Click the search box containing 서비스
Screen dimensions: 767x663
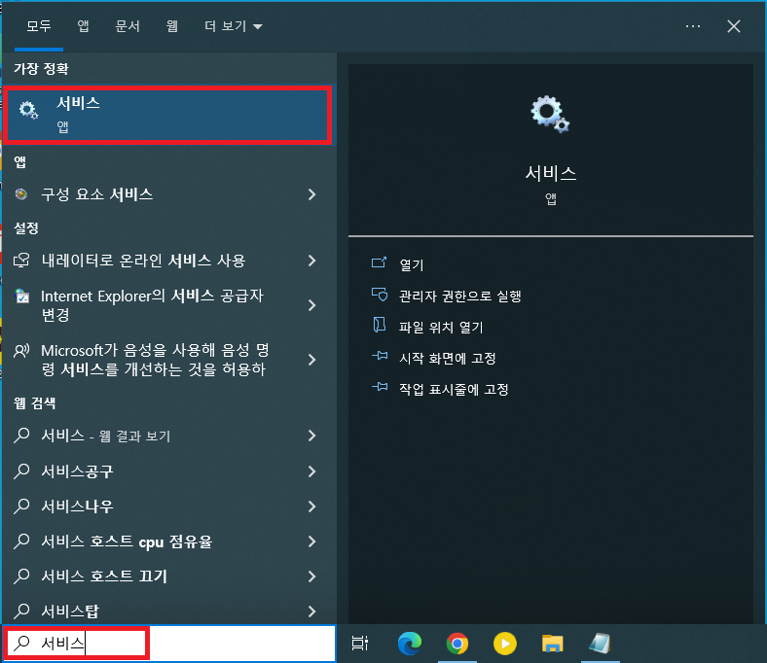point(169,644)
